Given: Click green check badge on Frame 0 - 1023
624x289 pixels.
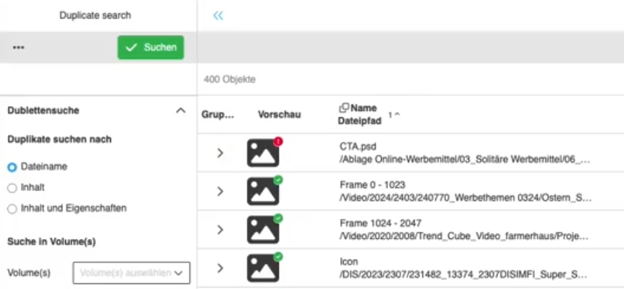Looking at the screenshot, I should coord(278,180).
